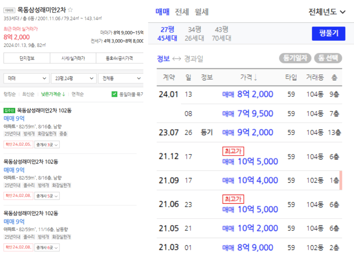The image size is (354, 258).
Task: Click the 매매 10억 4,000 price cell
Action: click(x=250, y=180)
